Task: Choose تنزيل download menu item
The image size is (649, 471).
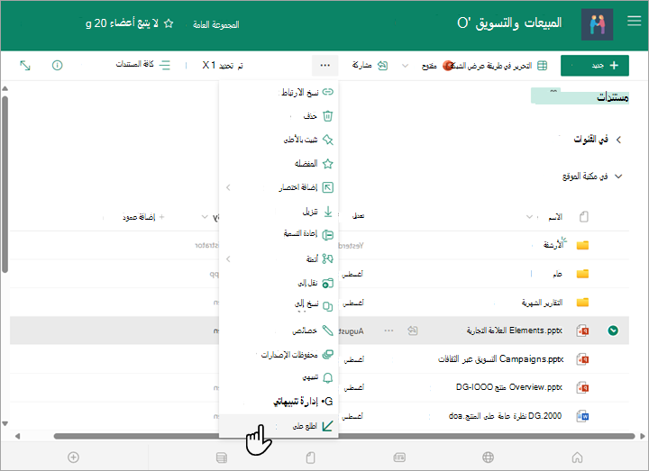Action: (279, 212)
